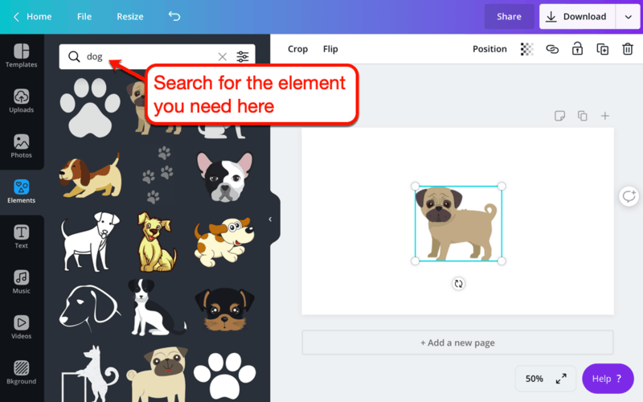Click the Share button
Screen dimensions: 643x402
click(x=509, y=16)
